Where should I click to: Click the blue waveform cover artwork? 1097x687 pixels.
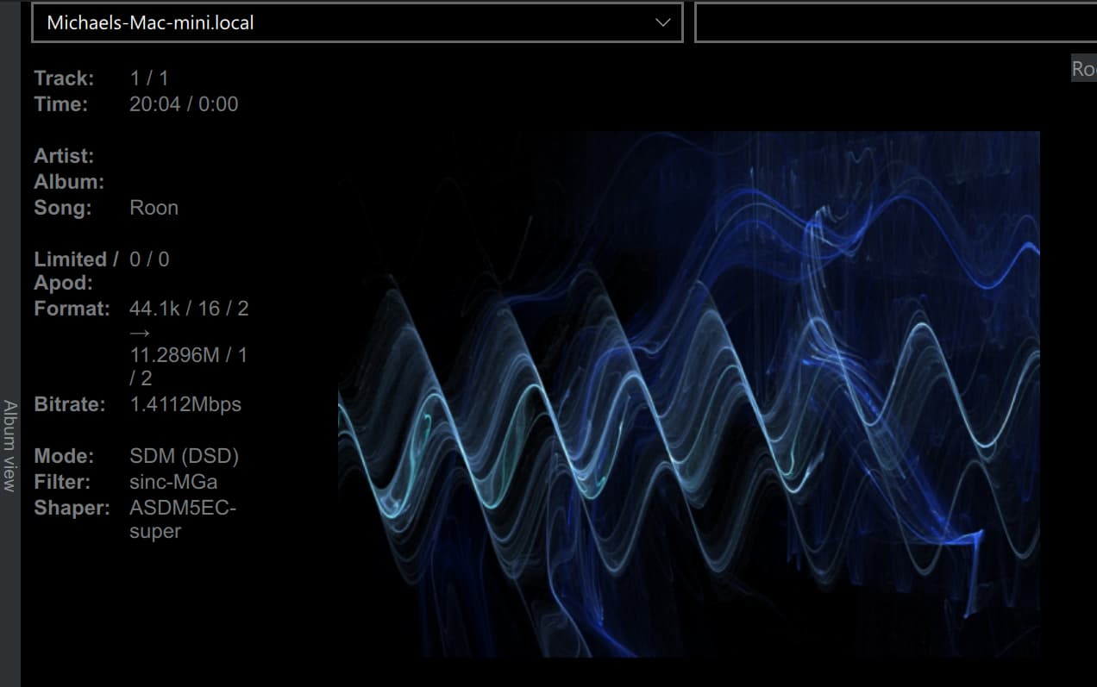point(688,394)
